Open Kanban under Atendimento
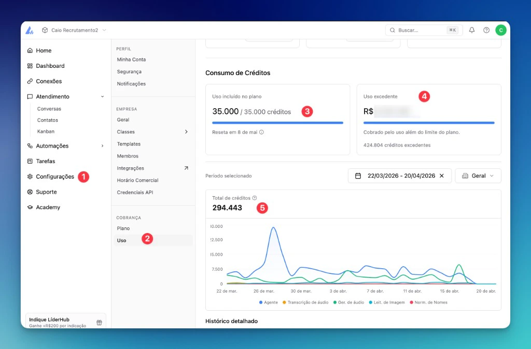Screen dimensions: 531x349 pyautogui.click(x=46, y=131)
